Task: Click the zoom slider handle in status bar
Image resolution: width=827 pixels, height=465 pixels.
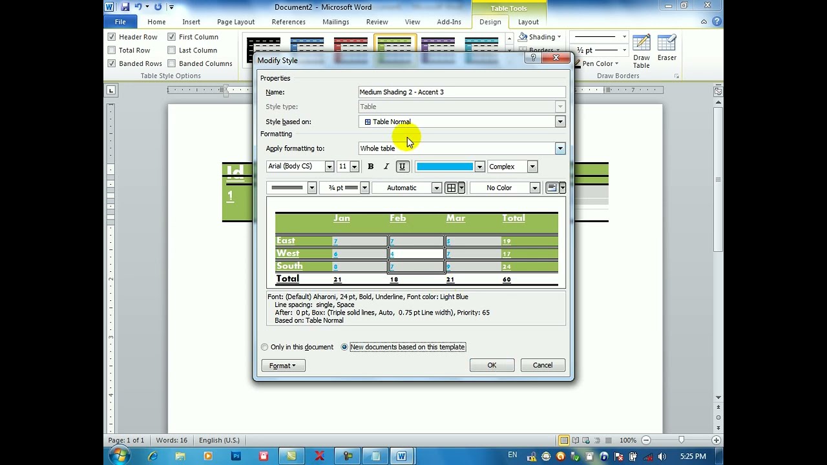Action: [x=681, y=440]
